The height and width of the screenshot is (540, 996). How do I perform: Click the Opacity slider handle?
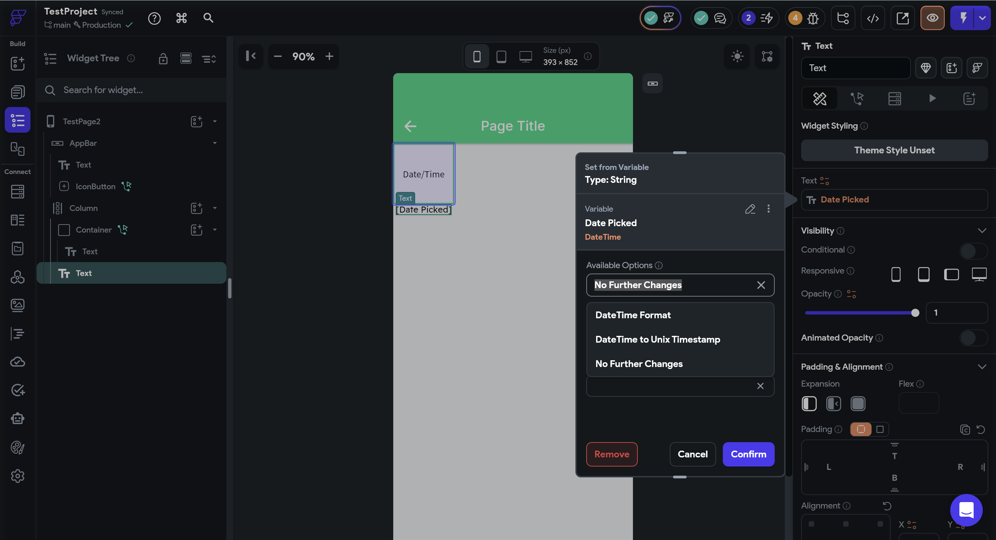(915, 313)
